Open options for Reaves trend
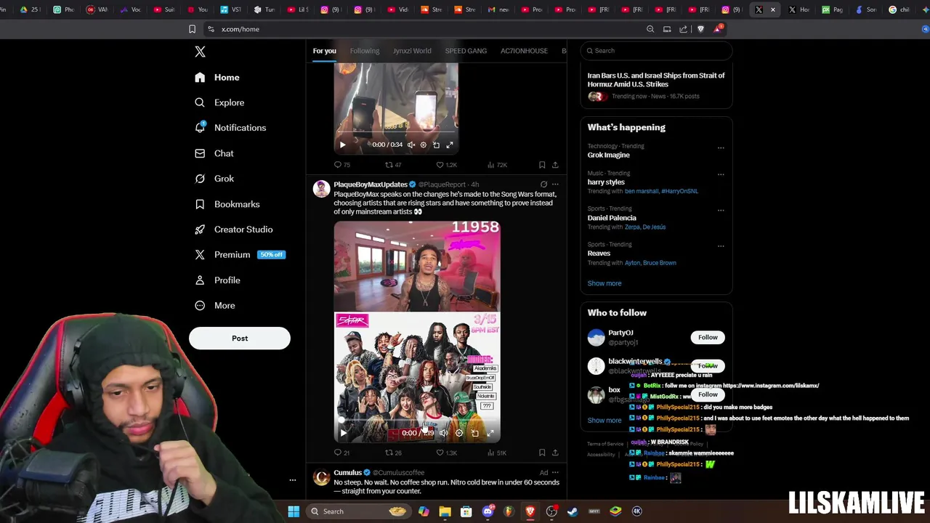Viewport: 930px width, 523px height. point(721,246)
